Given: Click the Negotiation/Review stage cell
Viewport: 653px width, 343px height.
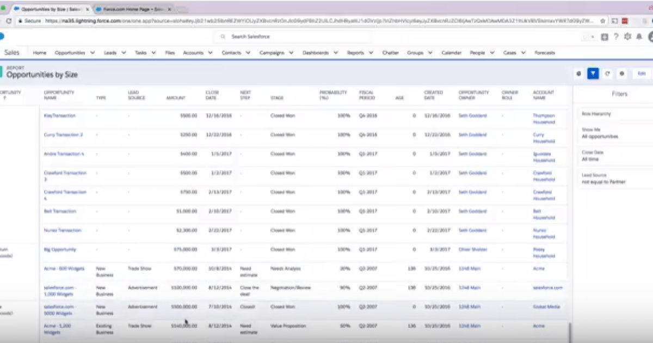Looking at the screenshot, I should point(291,287).
